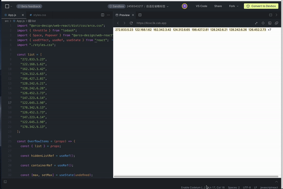Switch to the App.js editor tab
This screenshot has width=283, height=189.
12,15
